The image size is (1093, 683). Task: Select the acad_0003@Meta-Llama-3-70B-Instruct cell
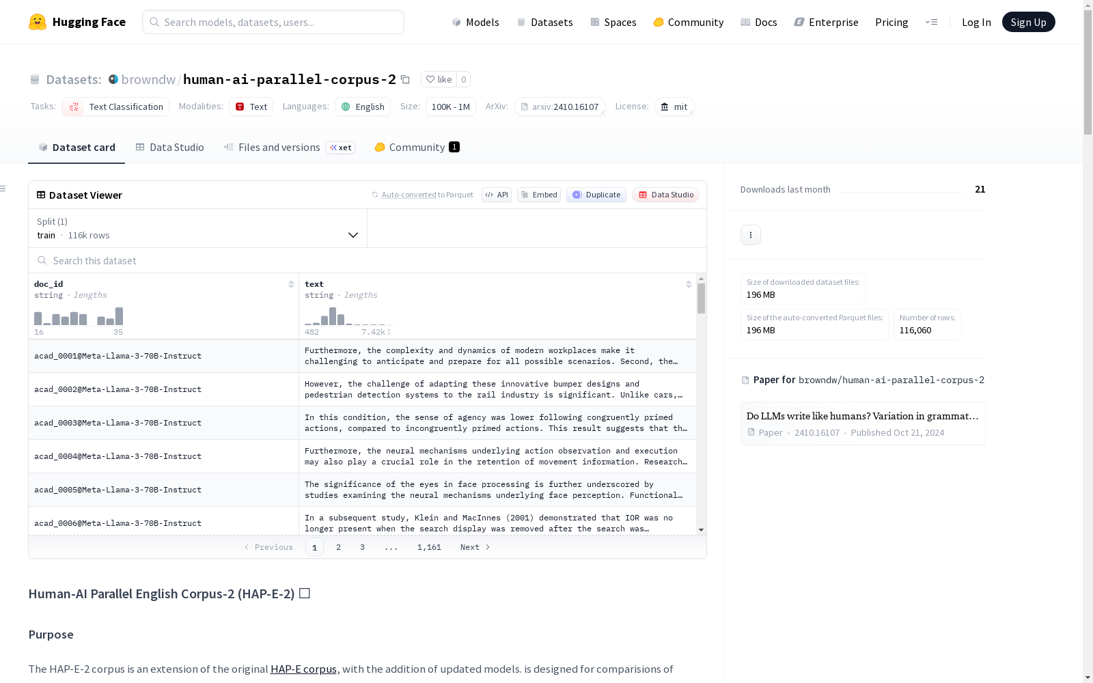coord(163,423)
